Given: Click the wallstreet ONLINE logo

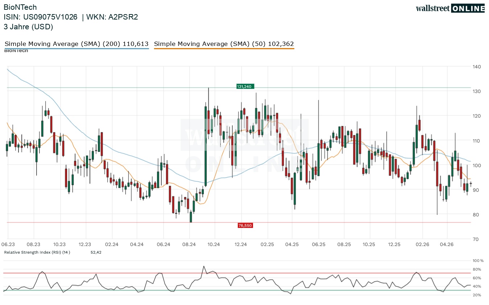Looking at the screenshot, I should coord(450,8).
